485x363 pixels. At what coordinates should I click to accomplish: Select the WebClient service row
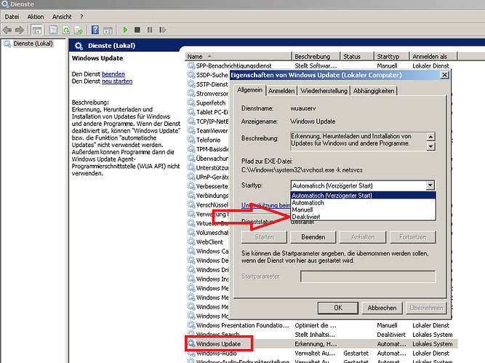tap(207, 242)
